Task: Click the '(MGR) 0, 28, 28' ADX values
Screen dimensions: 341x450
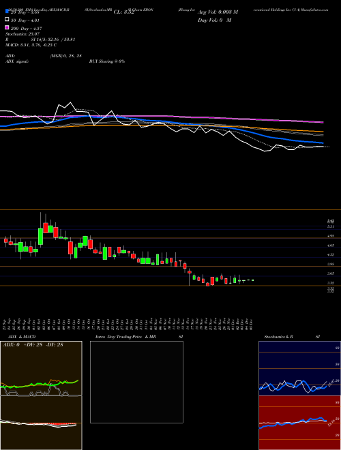Action: tap(65, 56)
